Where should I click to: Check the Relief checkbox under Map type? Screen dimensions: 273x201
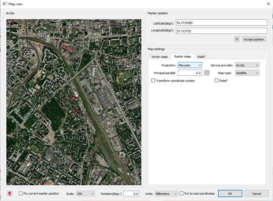coord(216,81)
